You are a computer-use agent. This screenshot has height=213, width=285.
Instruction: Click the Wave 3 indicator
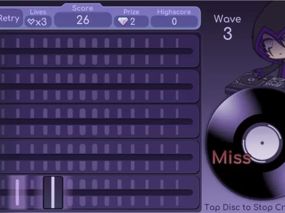227,27
